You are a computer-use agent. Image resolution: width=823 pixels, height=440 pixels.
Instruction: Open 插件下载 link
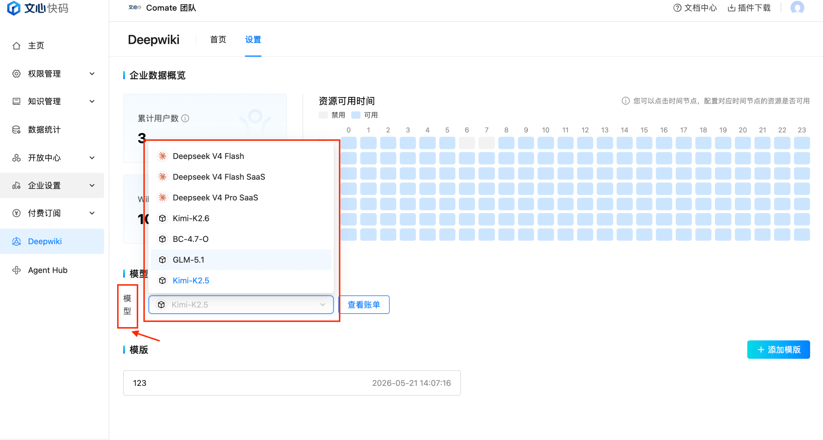[749, 8]
